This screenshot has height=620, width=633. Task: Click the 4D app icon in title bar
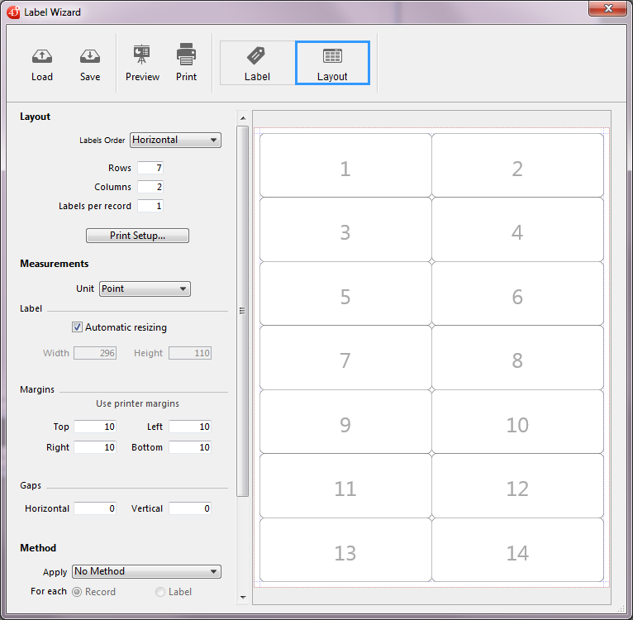click(14, 12)
